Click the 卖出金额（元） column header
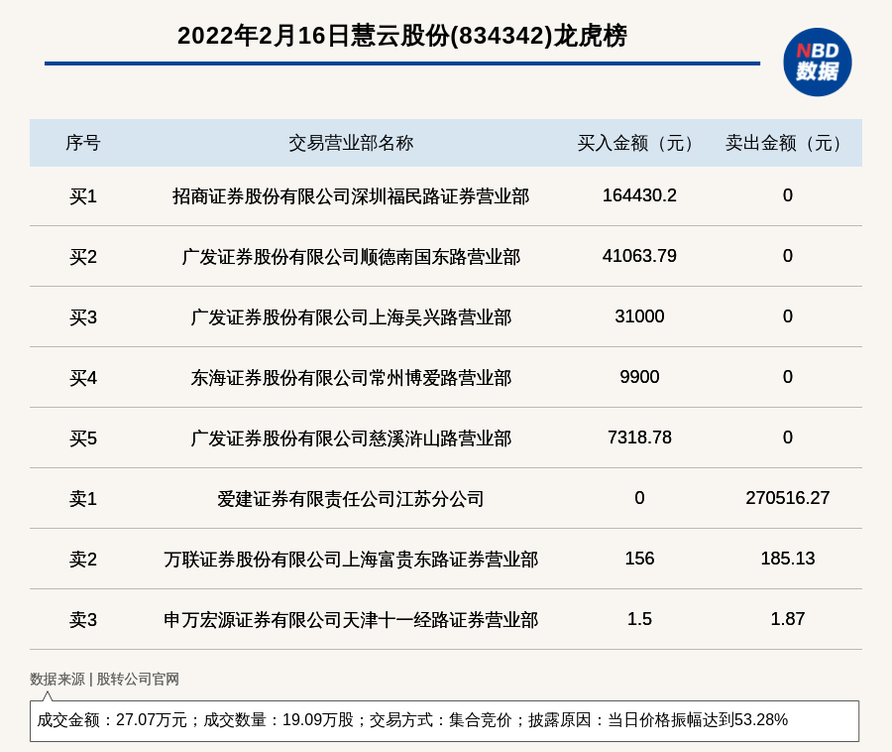 (787, 143)
